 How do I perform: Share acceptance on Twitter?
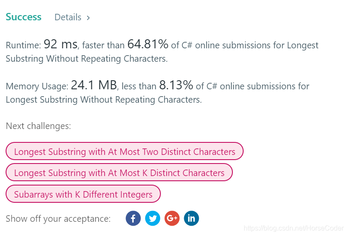[x=153, y=218]
